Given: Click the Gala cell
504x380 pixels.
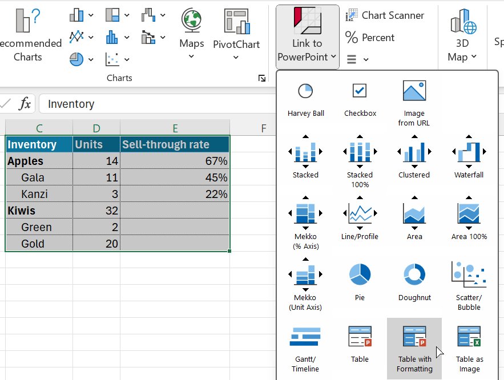Looking at the screenshot, I should 39,177.
